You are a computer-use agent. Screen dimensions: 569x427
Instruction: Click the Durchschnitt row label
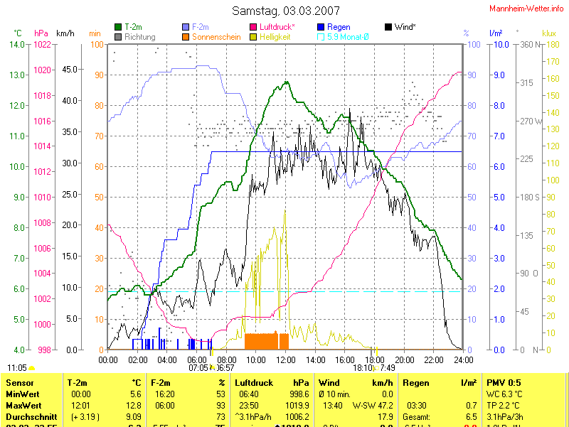point(31,417)
